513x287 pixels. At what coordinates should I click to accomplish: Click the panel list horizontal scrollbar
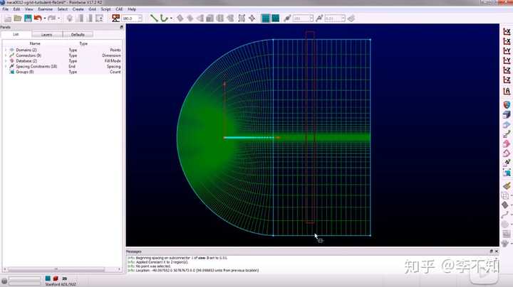pos(62,269)
